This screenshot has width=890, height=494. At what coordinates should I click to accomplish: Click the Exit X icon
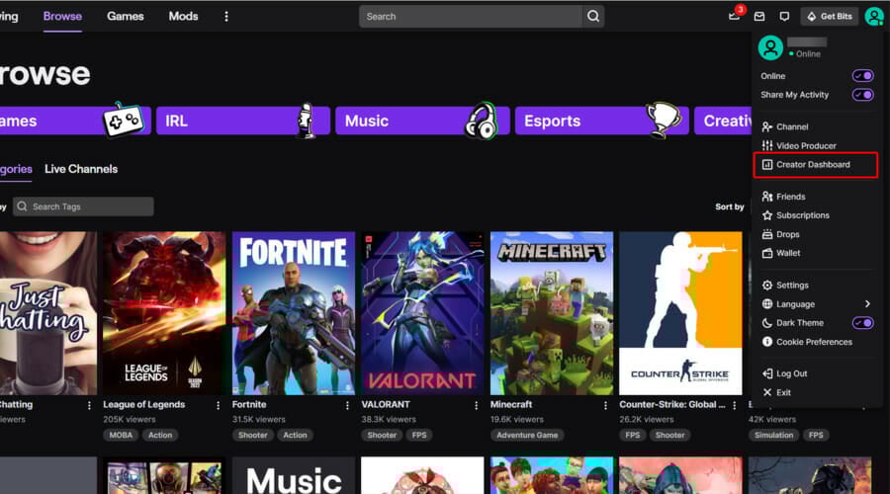click(767, 392)
